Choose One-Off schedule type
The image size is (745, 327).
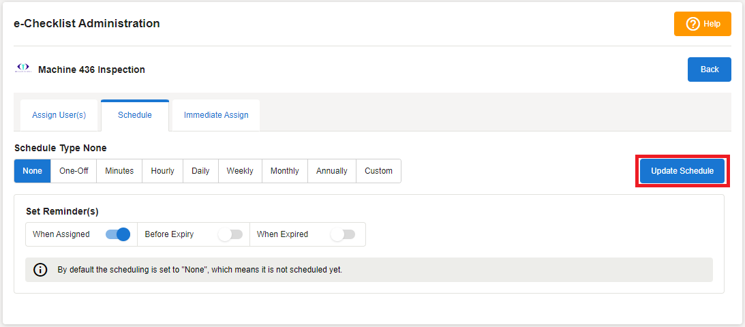coord(74,171)
